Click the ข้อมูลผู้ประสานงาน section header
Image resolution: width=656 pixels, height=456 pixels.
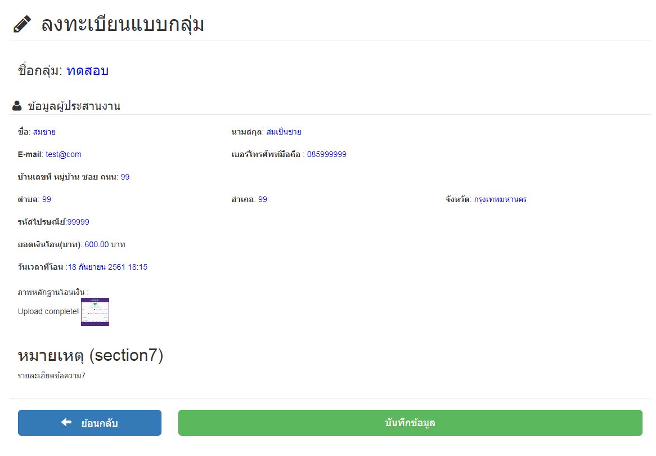click(x=74, y=106)
